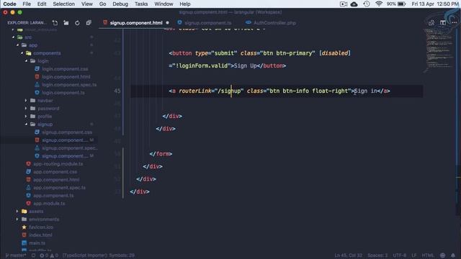Open the Wi-Fi menu bar icon
Image resolution: width=461 pixels, height=259 pixels.
pyautogui.click(x=379, y=4)
